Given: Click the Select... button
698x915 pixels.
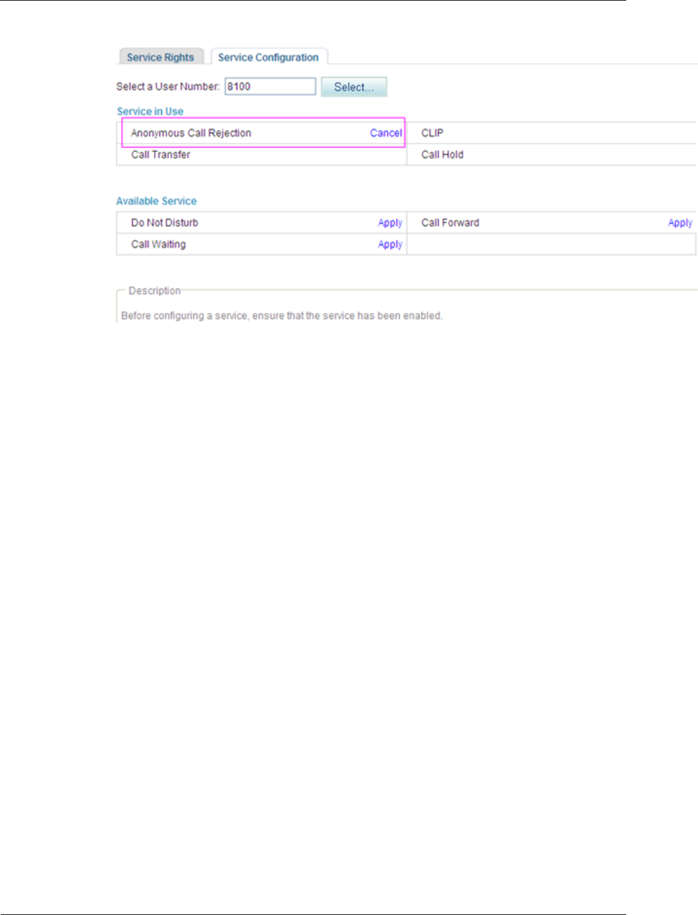Looking at the screenshot, I should (x=354, y=87).
